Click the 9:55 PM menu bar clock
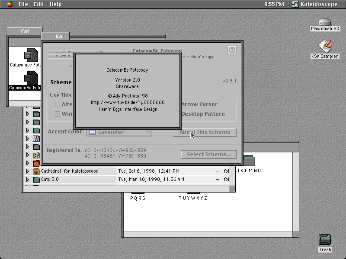346x259 pixels. [x=274, y=4]
